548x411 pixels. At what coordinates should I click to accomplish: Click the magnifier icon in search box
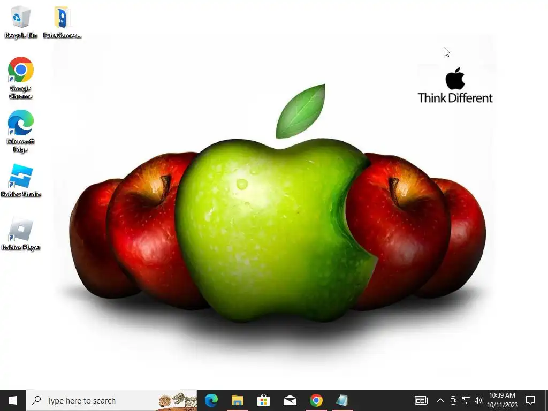coord(36,400)
